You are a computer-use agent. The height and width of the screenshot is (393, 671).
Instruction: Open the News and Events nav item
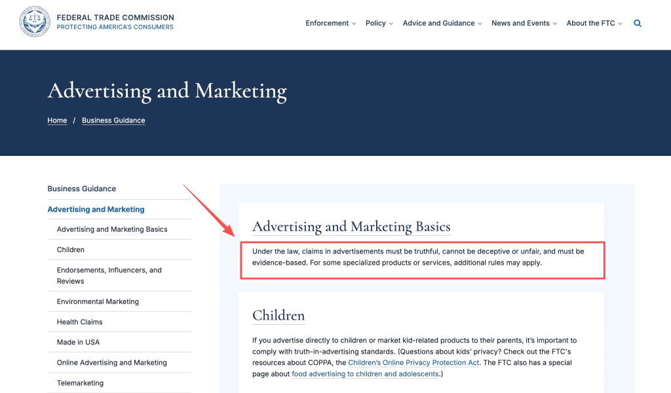[520, 23]
